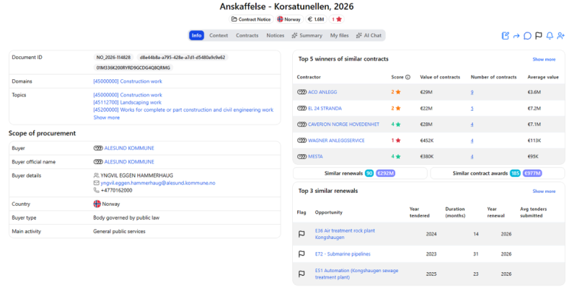Click the phone icon in Buyer details

(97, 190)
